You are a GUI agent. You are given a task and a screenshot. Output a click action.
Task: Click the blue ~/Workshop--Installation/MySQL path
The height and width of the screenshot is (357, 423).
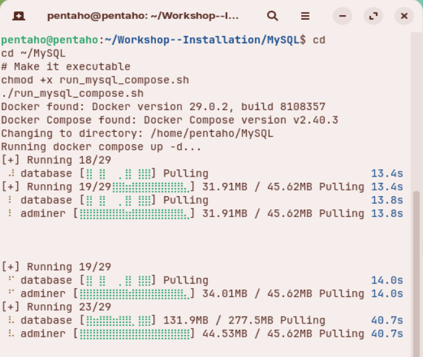point(202,40)
